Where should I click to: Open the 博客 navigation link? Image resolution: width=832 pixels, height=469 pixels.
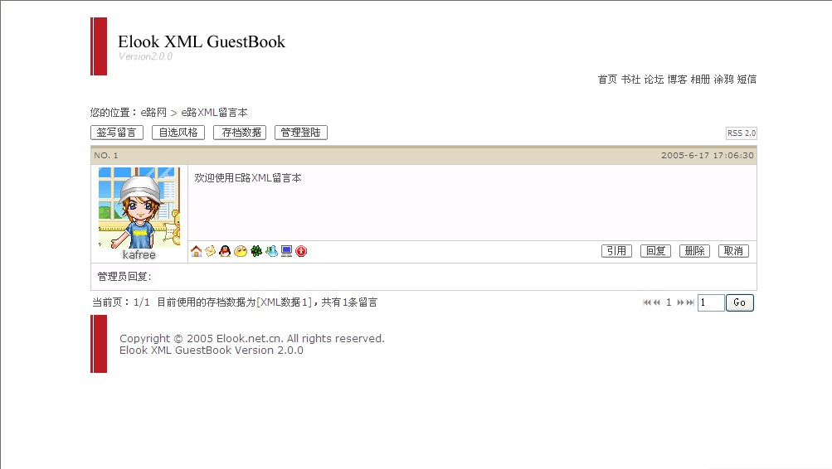pyautogui.click(x=678, y=80)
